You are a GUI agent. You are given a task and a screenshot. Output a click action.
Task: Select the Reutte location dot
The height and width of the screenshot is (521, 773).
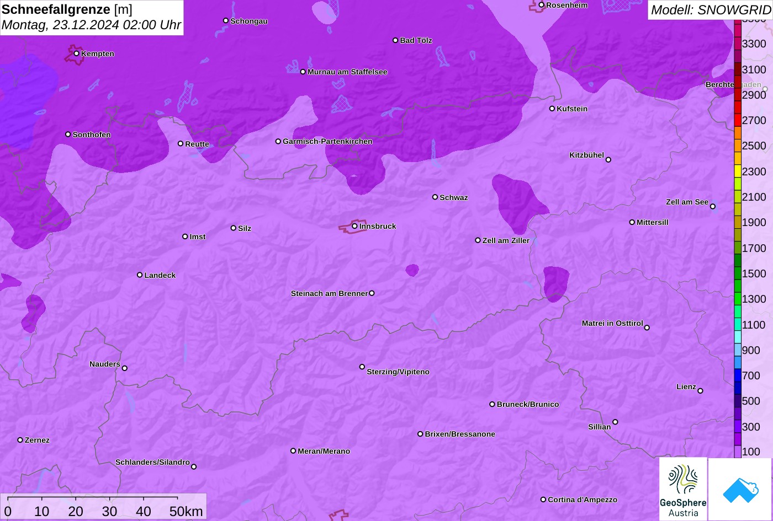pyautogui.click(x=181, y=143)
